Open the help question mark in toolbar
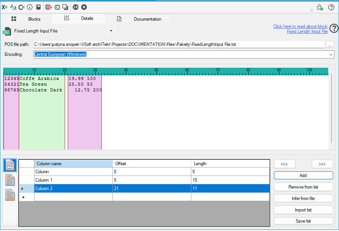Screen dimensions: 339x231 pyautogui.click(x=331, y=7)
